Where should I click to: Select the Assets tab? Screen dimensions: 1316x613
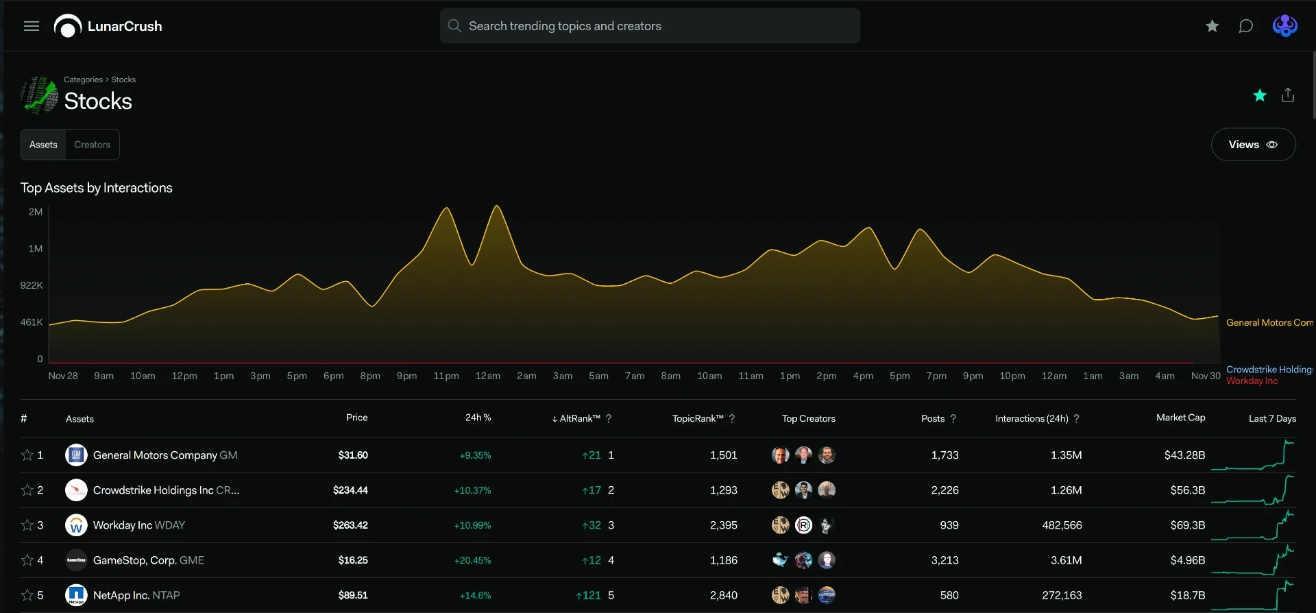pos(43,145)
